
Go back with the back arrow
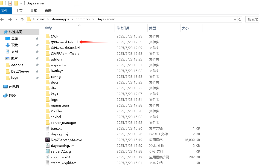point(2,19)
